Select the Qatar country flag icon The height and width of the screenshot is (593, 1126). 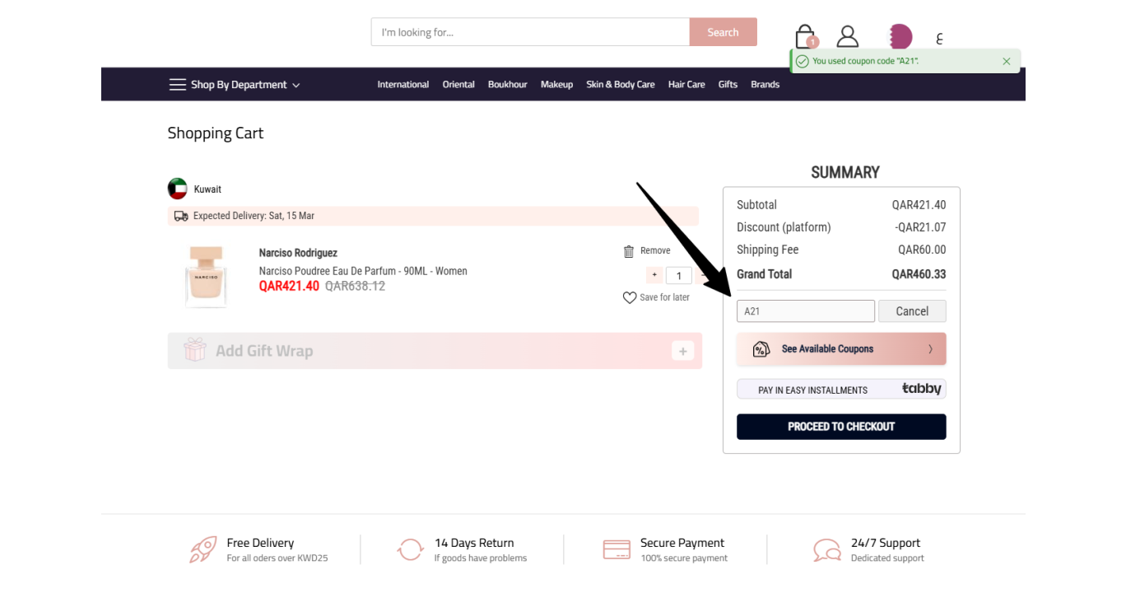click(x=900, y=36)
